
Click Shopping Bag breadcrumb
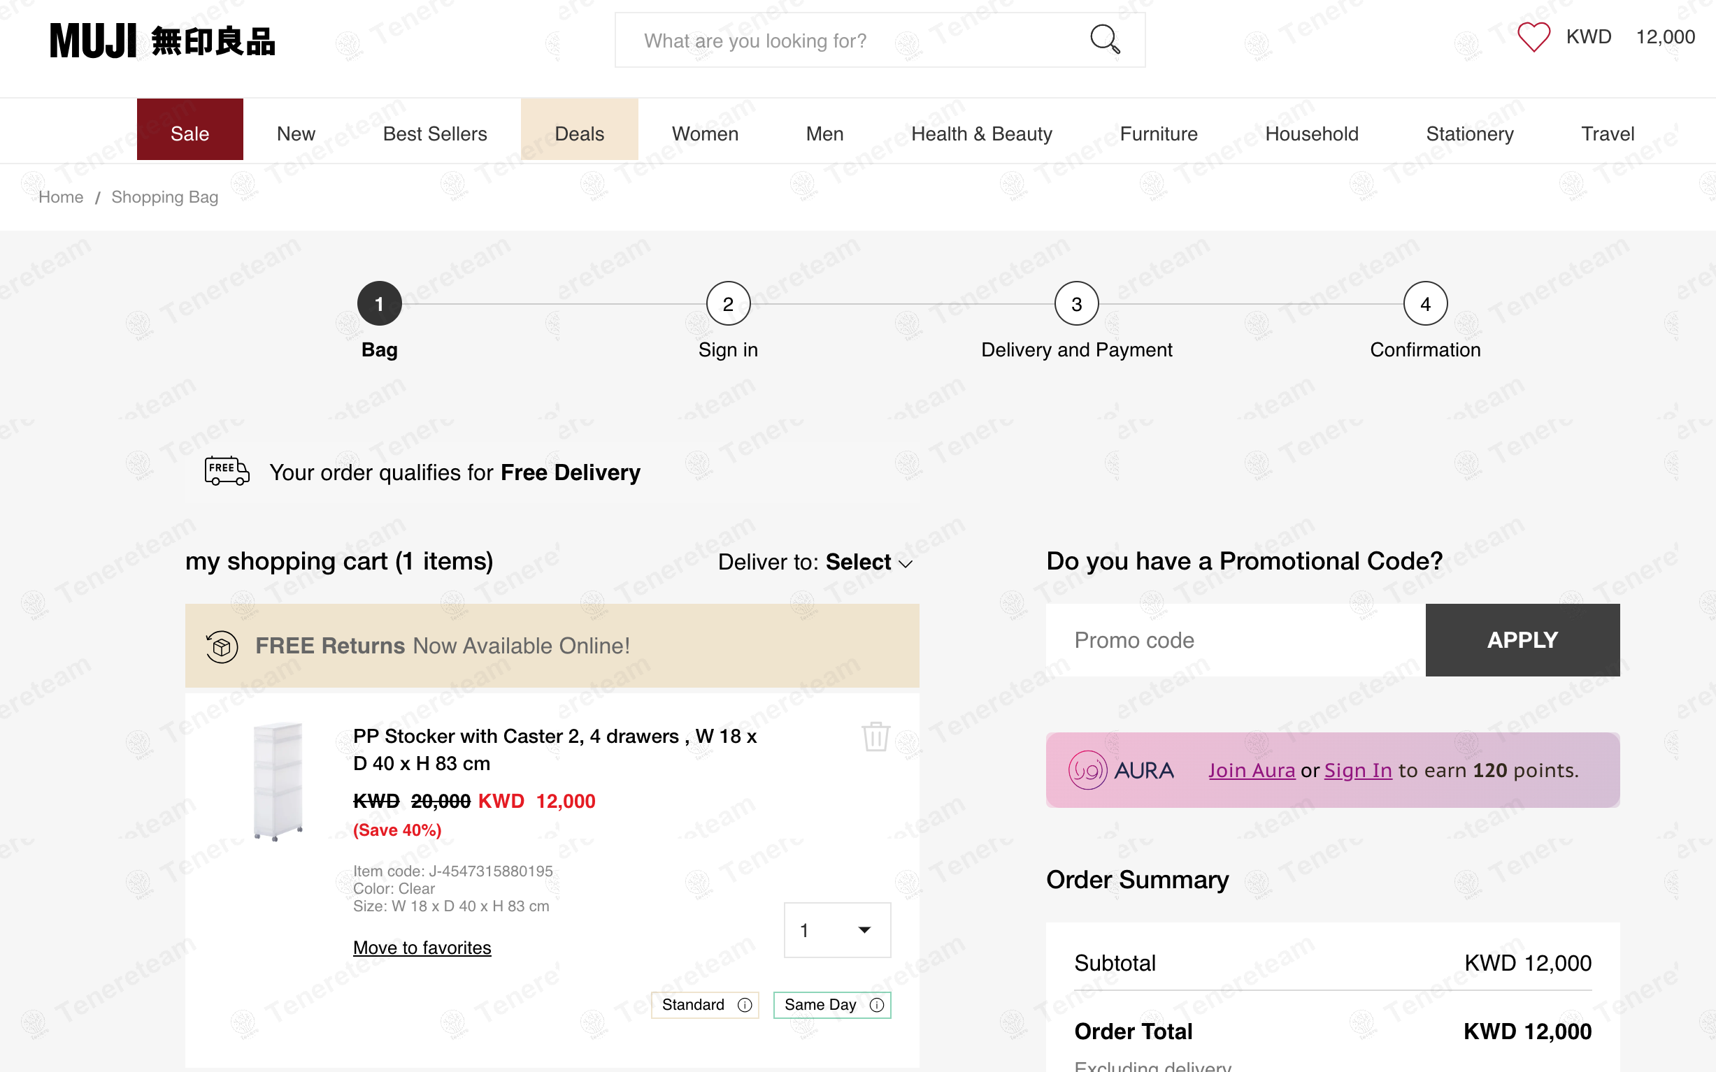[x=164, y=197]
